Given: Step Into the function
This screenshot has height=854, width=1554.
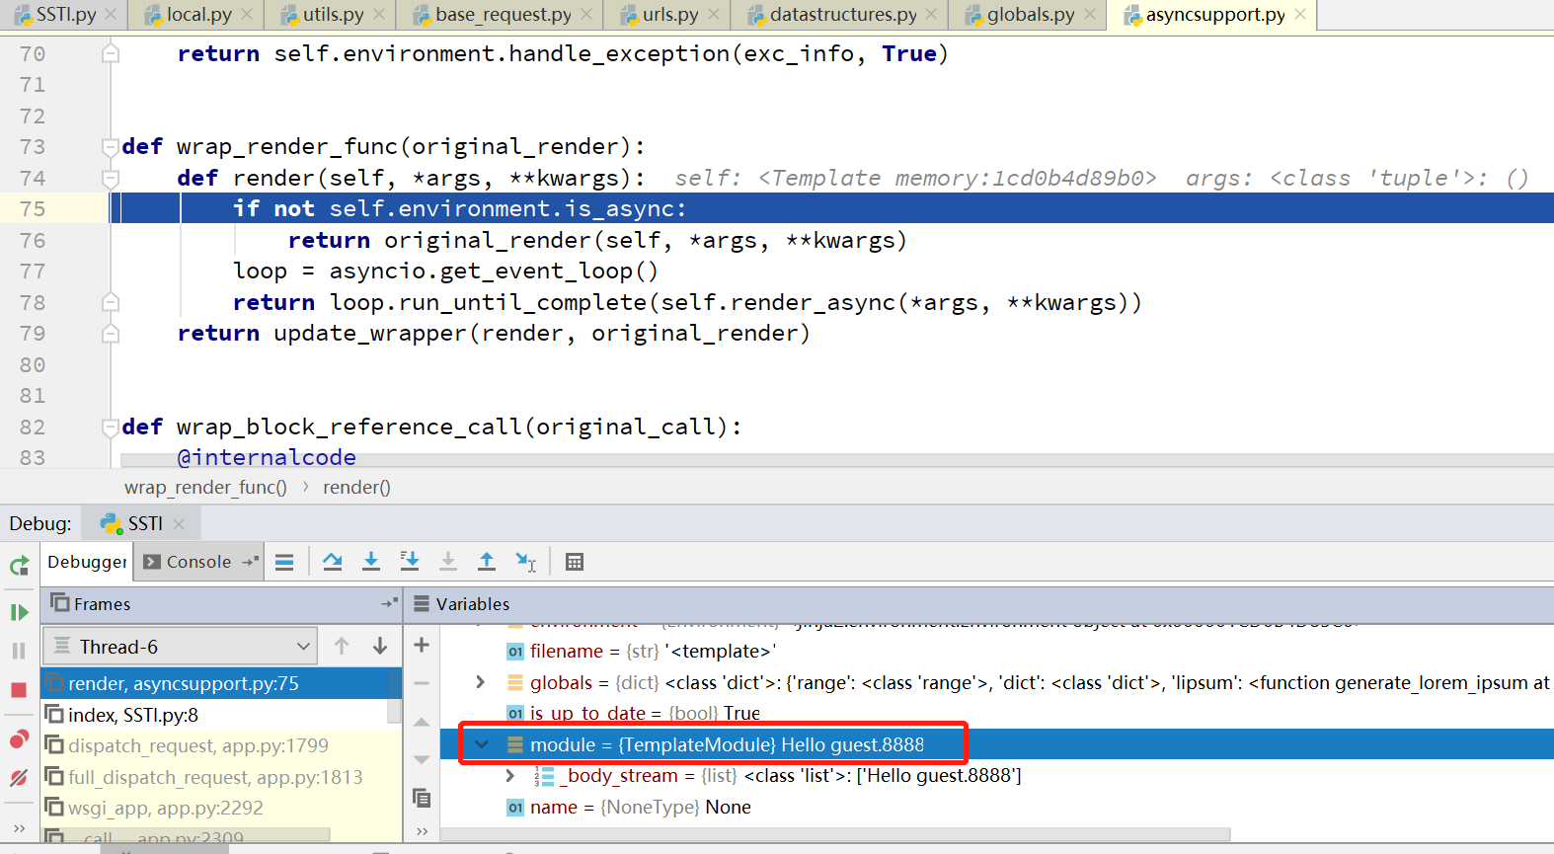Looking at the screenshot, I should 371,562.
